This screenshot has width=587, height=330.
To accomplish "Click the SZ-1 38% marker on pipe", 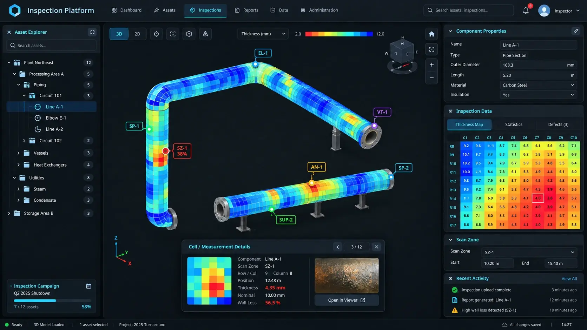I will tap(182, 151).
